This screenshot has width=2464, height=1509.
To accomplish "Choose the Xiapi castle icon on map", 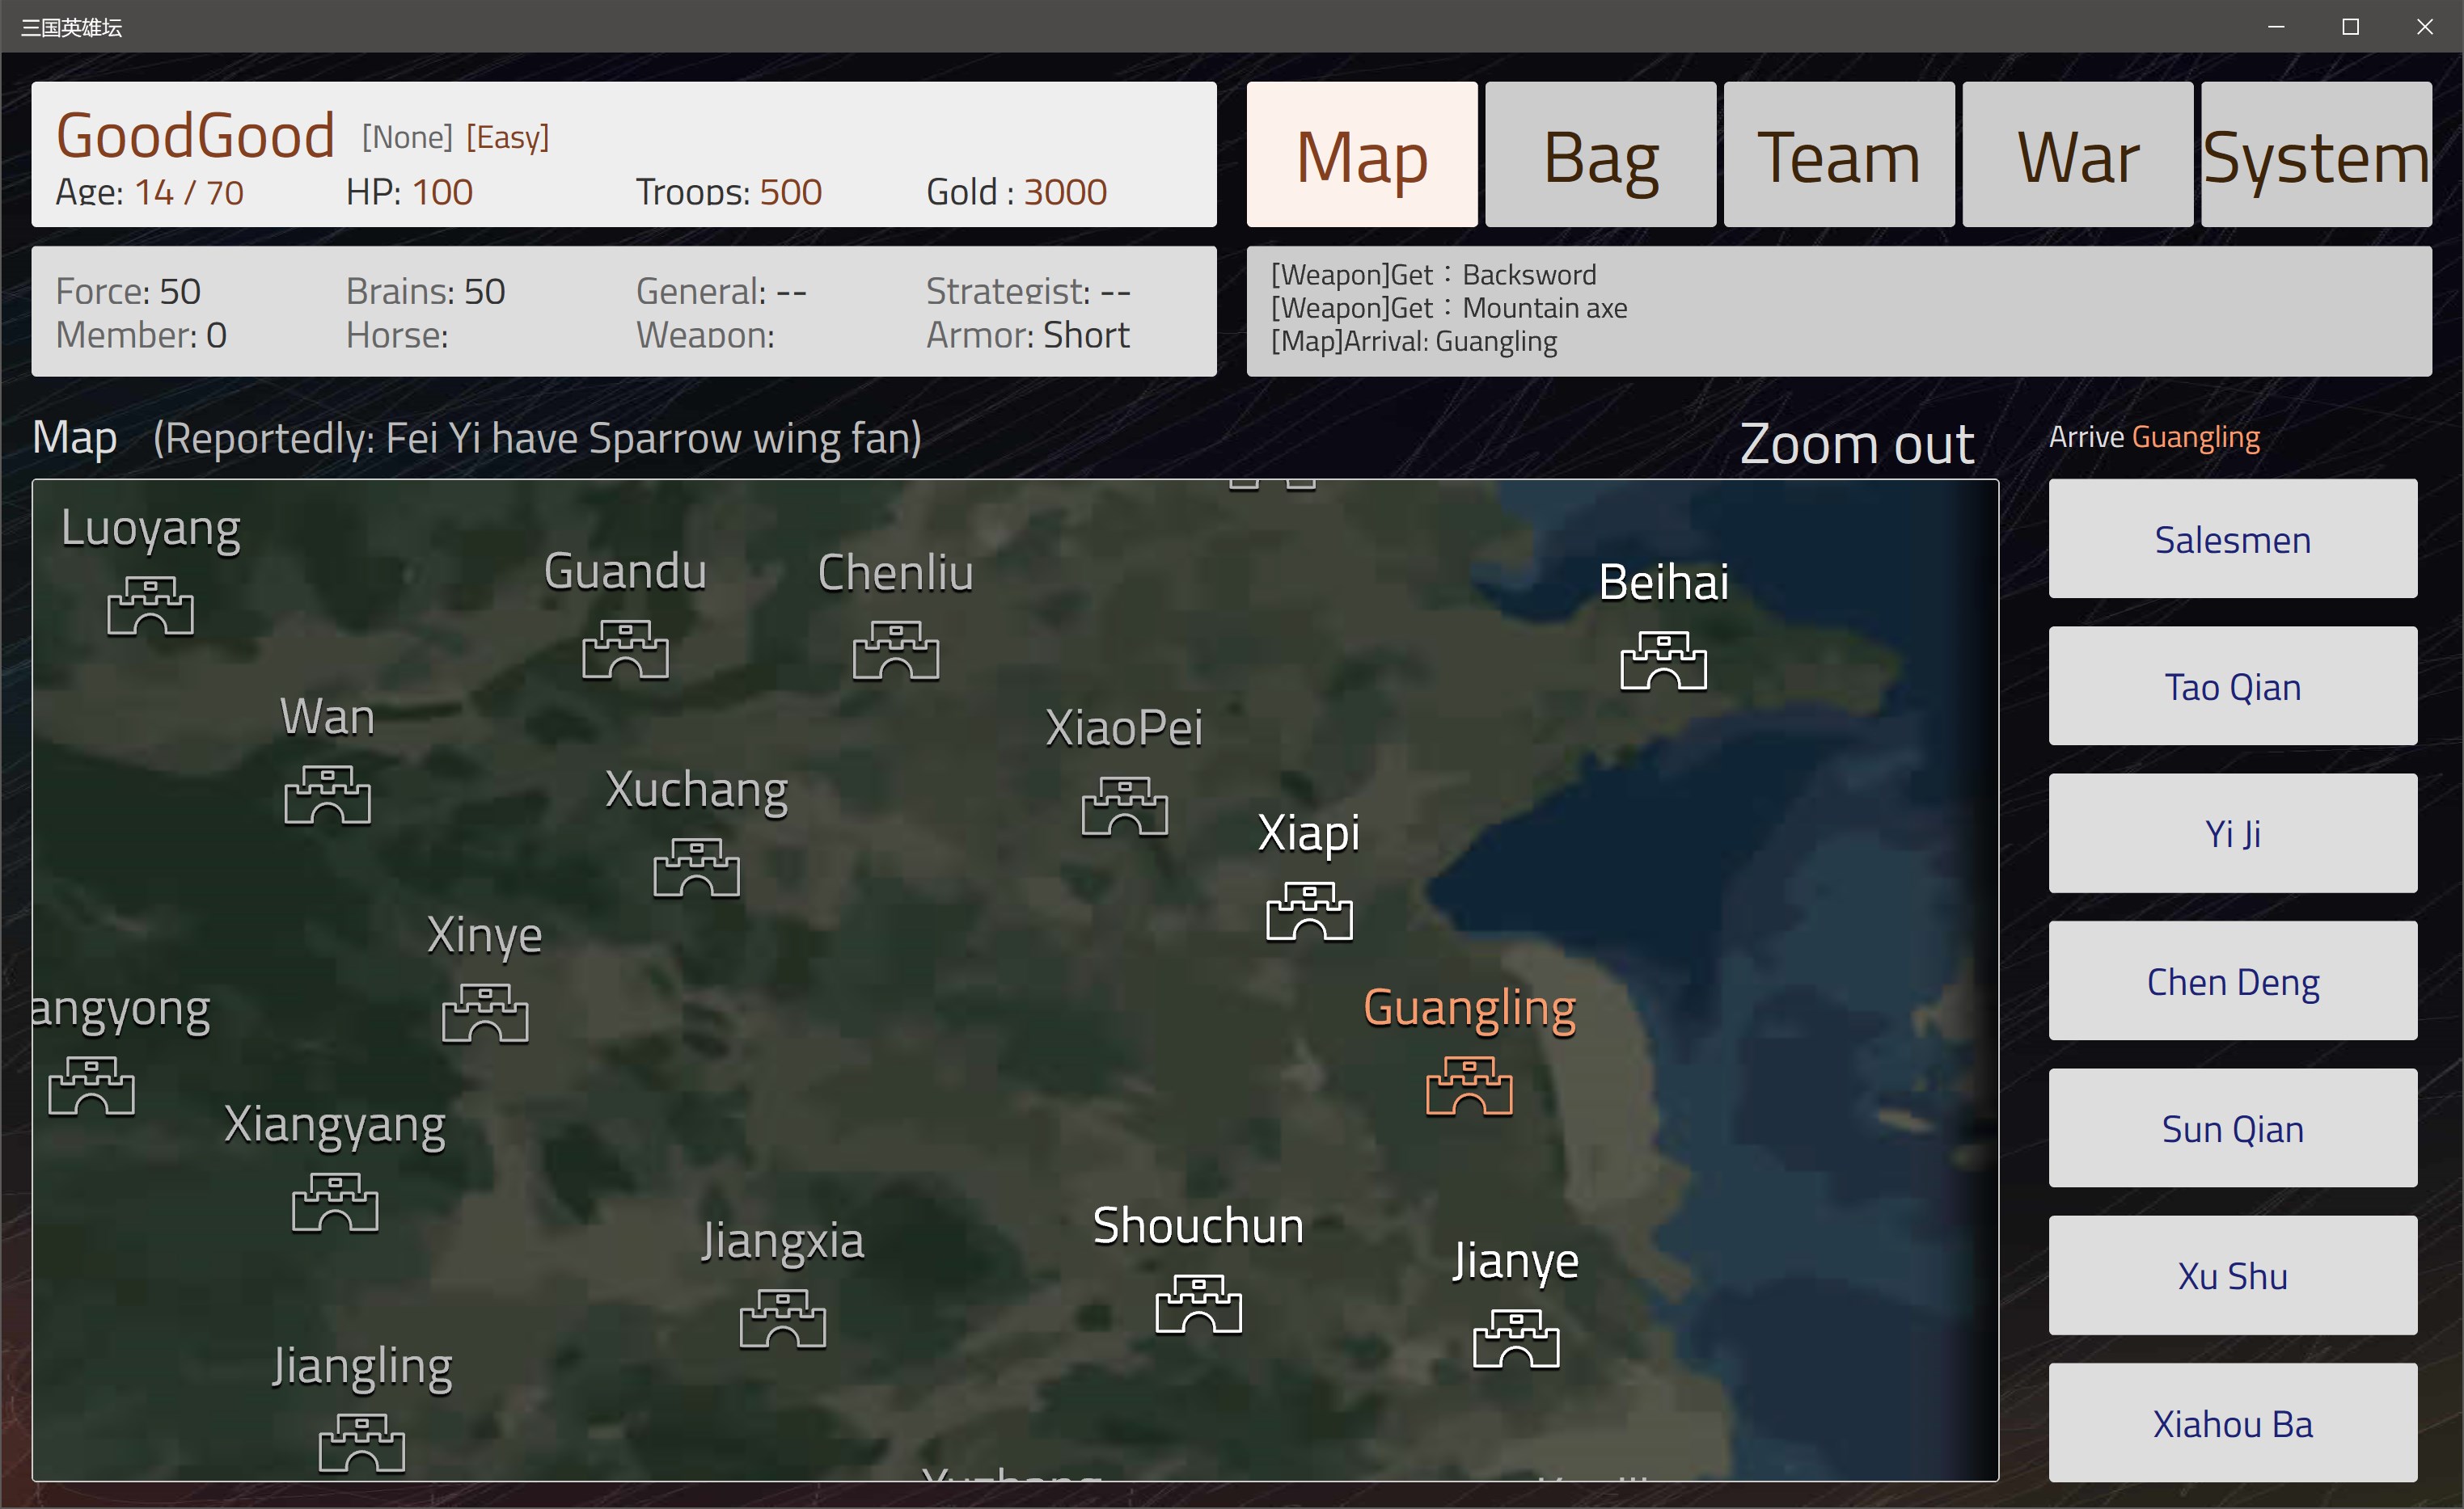I will click(x=1309, y=912).
